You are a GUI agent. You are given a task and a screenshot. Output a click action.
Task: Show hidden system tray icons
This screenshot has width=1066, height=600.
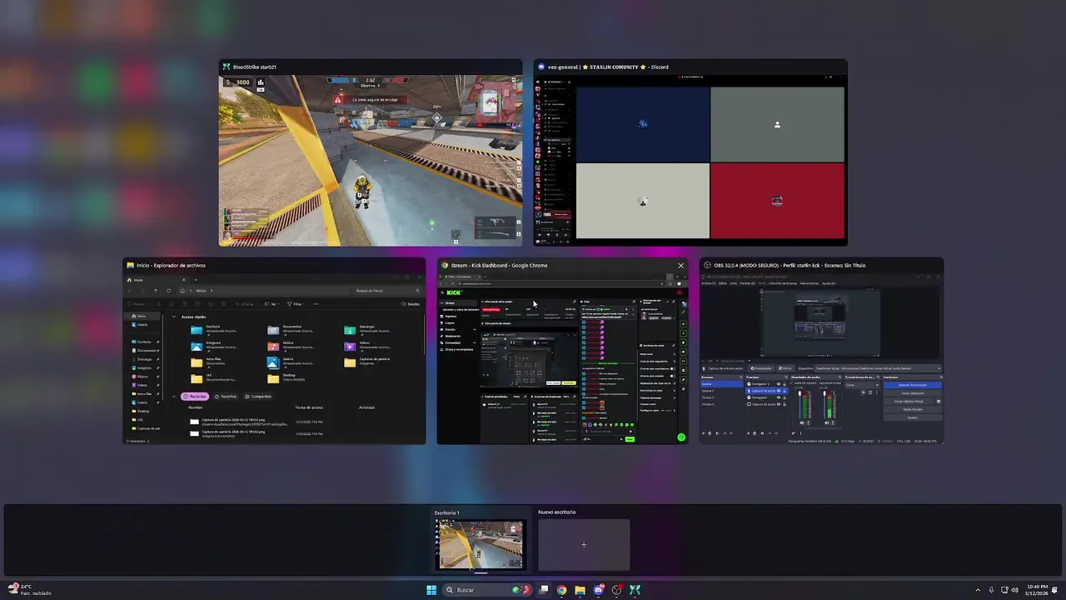[978, 590]
